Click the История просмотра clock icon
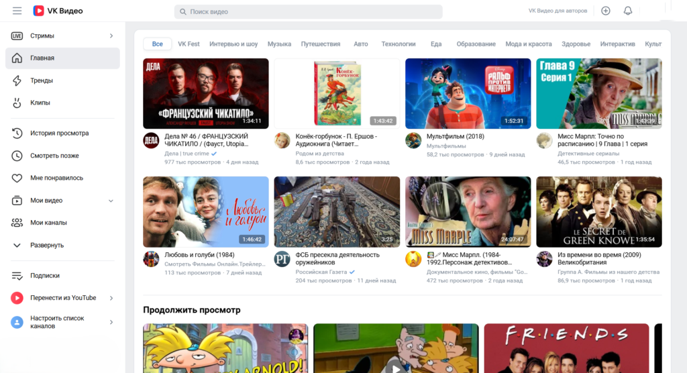 point(17,134)
